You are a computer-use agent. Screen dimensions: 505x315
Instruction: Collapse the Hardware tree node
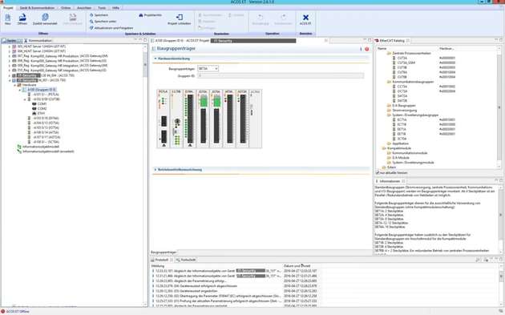[14, 85]
